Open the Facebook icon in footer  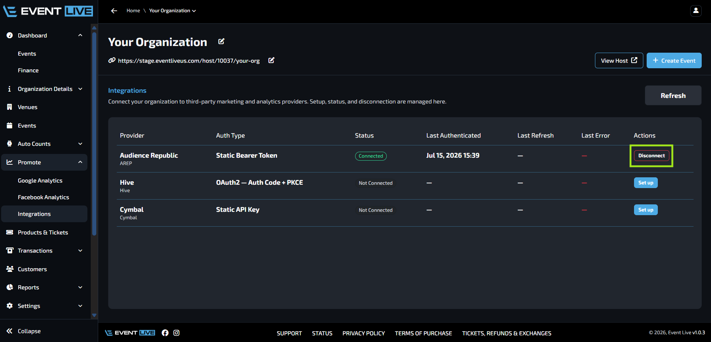[x=165, y=333]
